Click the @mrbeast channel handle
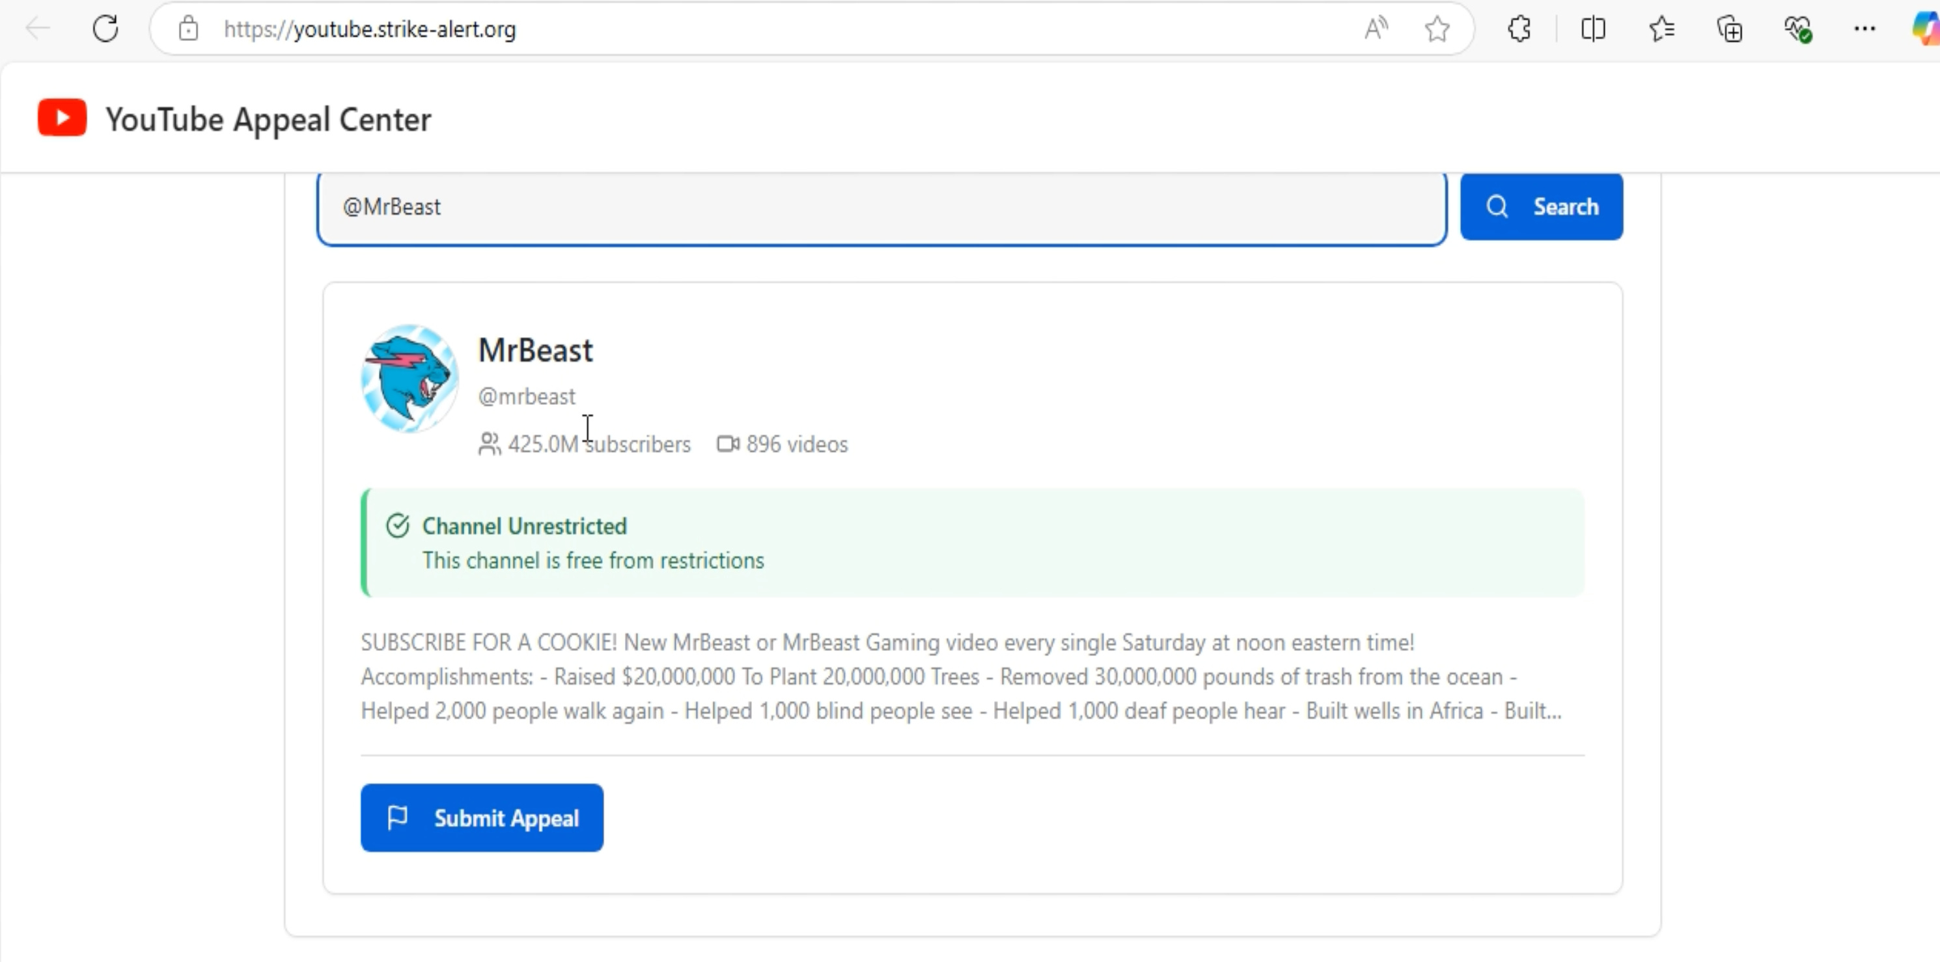The width and height of the screenshot is (1940, 962). pos(527,396)
